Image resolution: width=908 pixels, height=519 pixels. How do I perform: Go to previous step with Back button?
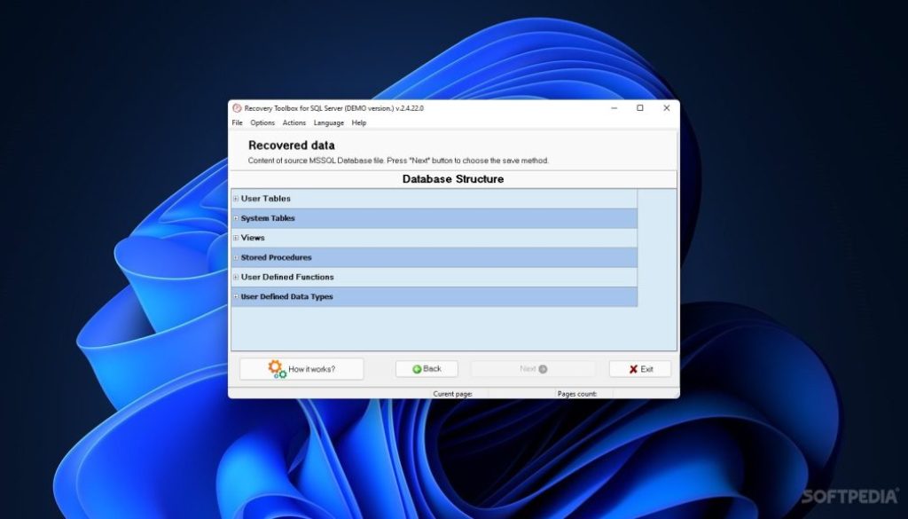427,369
